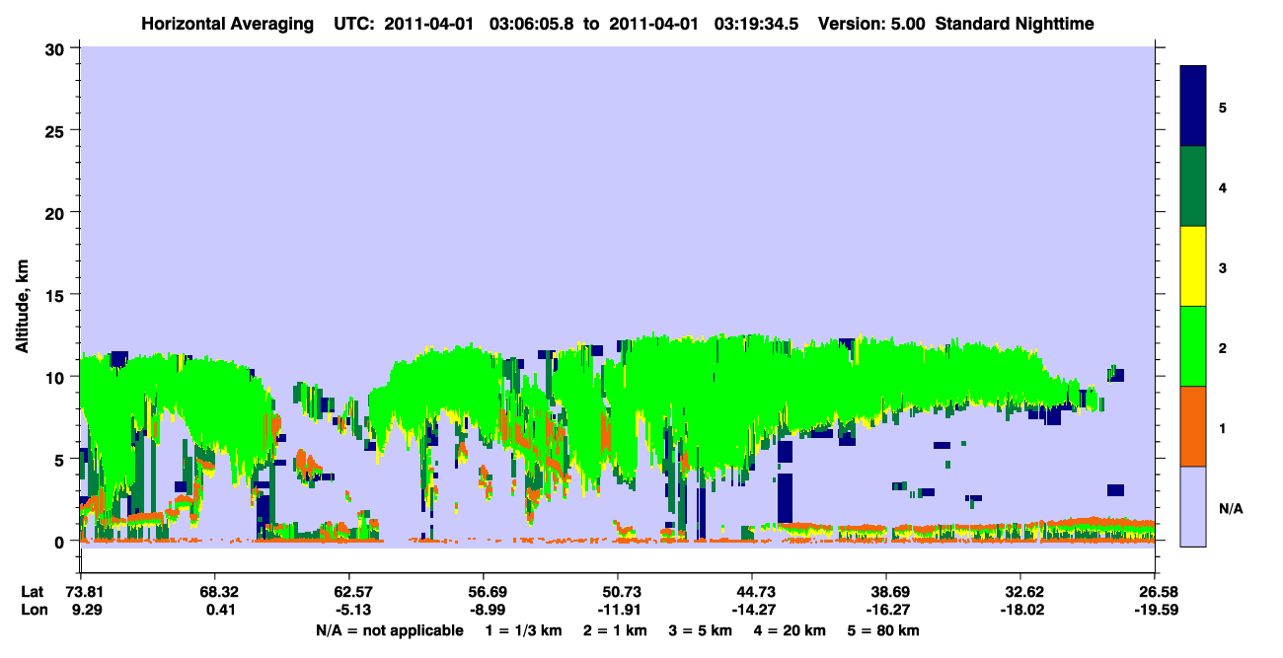The height and width of the screenshot is (658, 1283).
Task: Click the bright green level 2 color swatch
Action: (x=1193, y=346)
